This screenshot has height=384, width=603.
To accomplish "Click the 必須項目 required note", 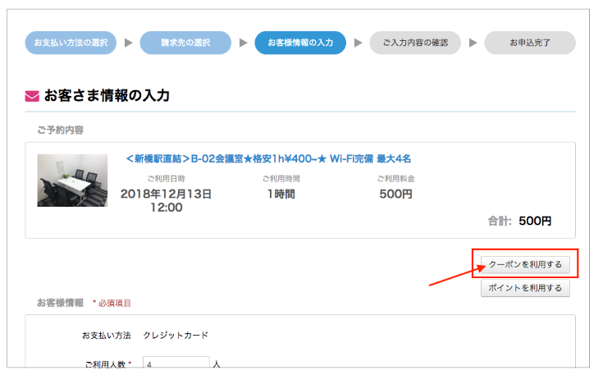I will coord(112,304).
